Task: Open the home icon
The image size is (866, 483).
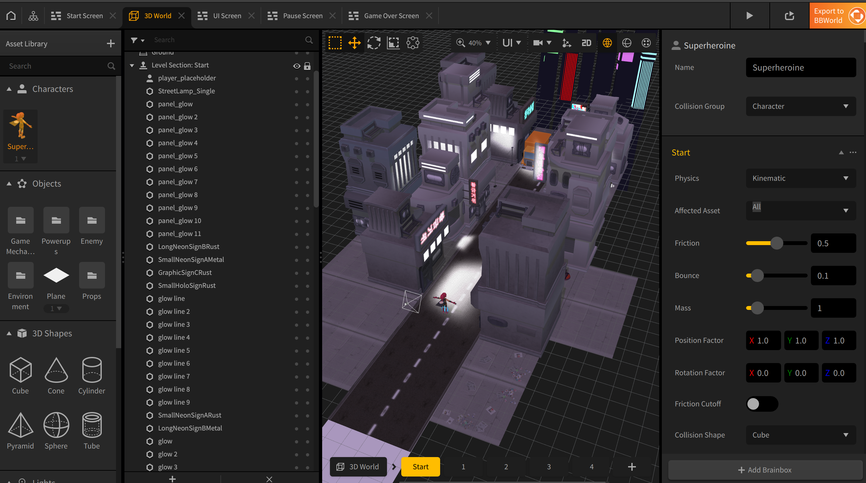Action: click(11, 16)
